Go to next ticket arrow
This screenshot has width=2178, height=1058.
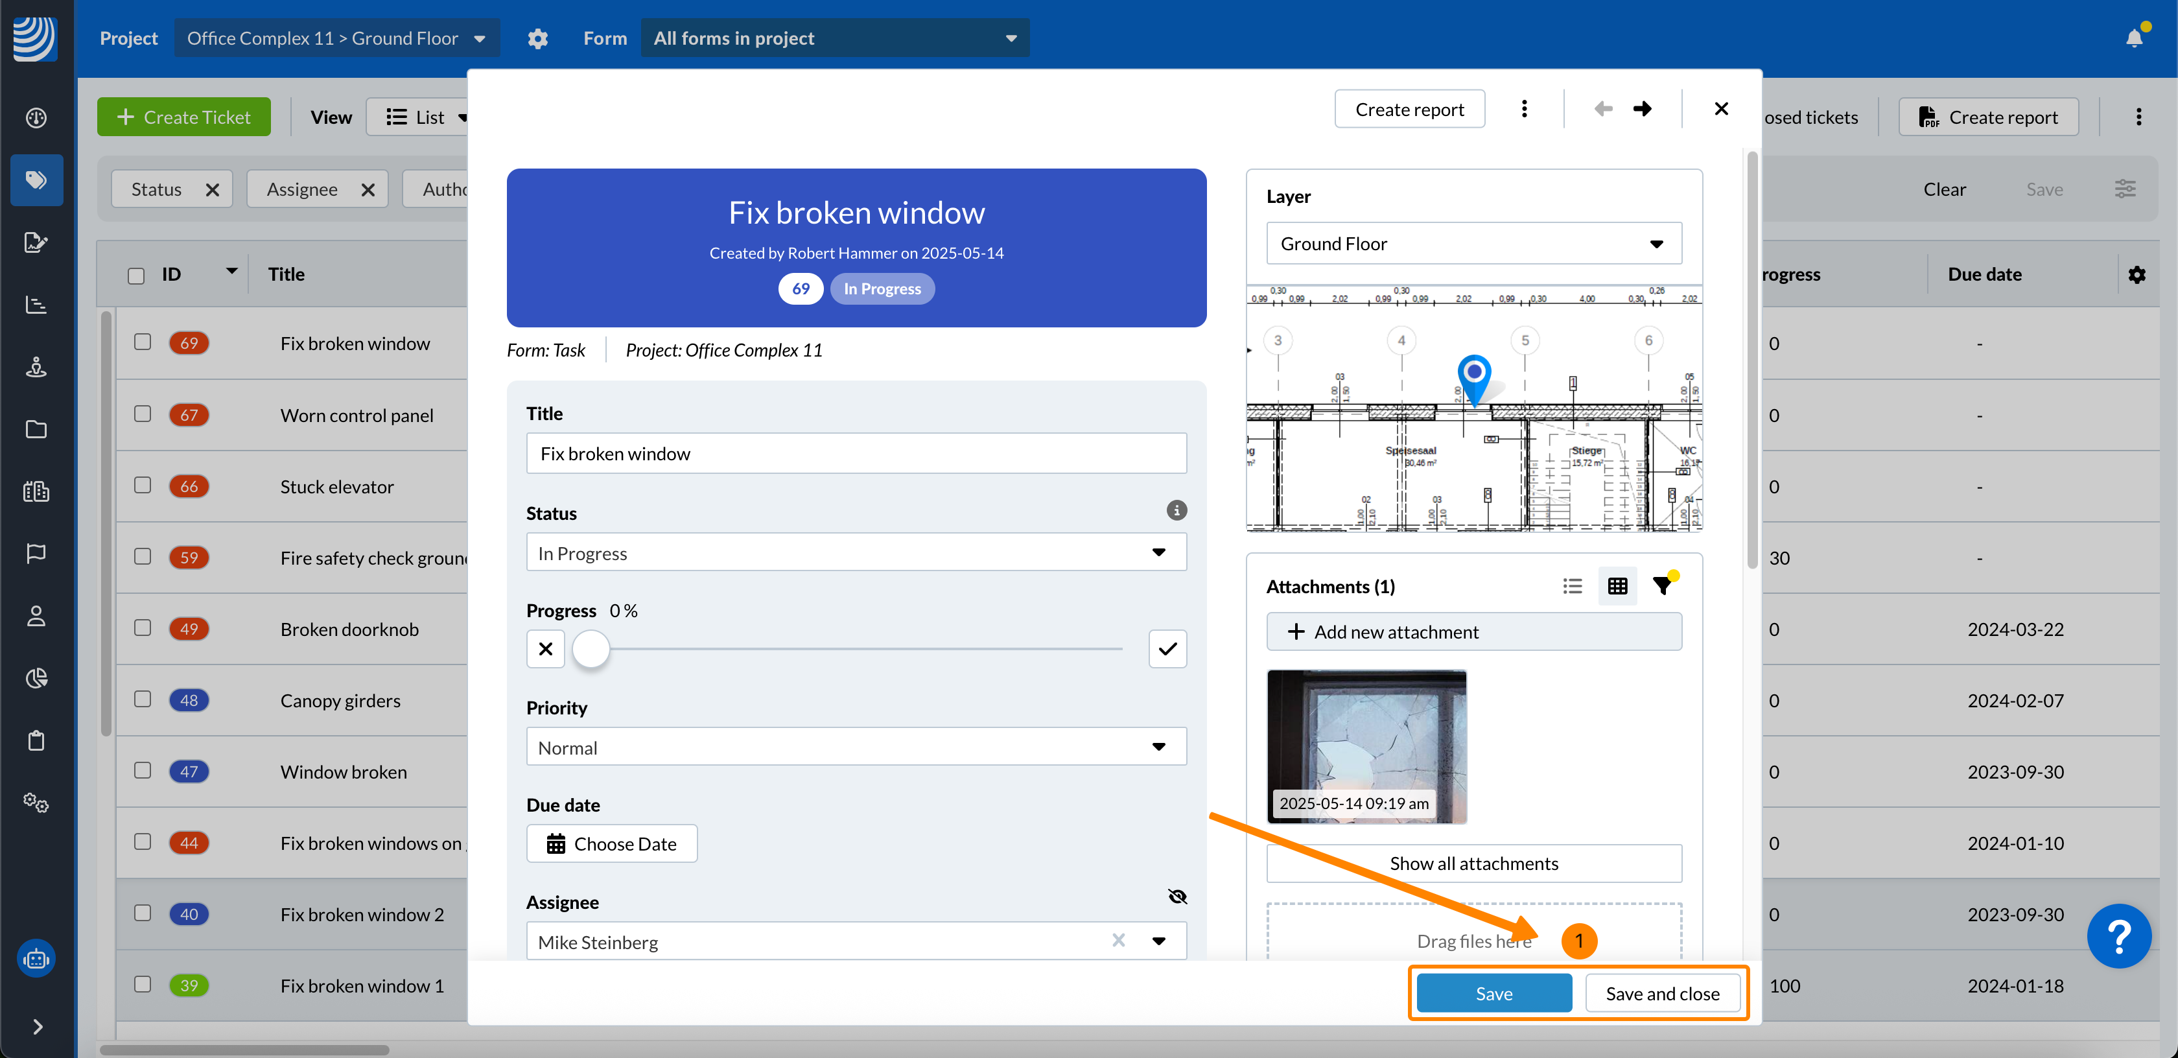pos(1642,109)
